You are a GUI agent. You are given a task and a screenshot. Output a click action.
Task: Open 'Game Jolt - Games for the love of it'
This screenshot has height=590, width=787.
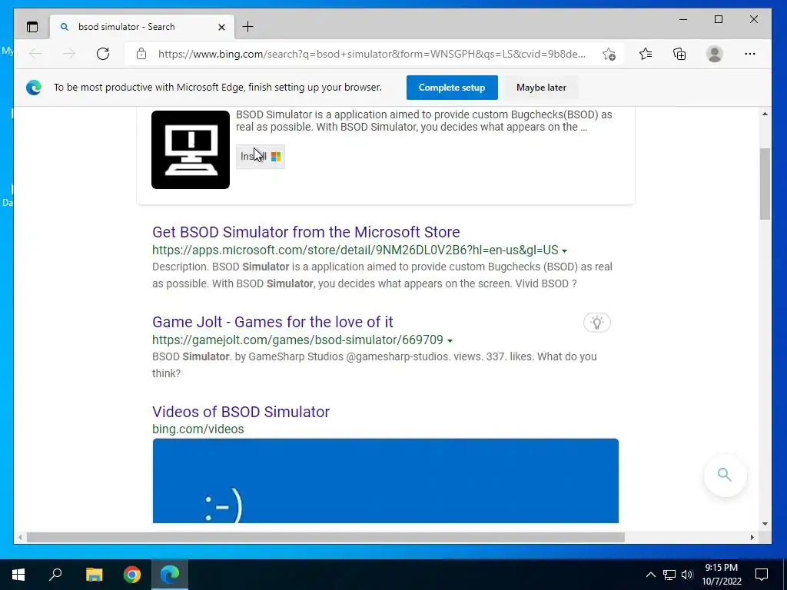273,322
